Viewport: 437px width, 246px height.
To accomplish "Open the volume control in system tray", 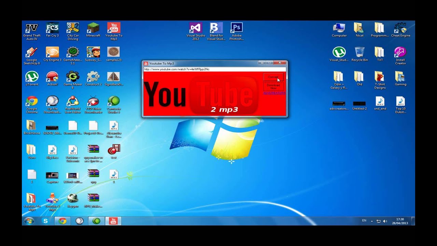I will point(385,221).
